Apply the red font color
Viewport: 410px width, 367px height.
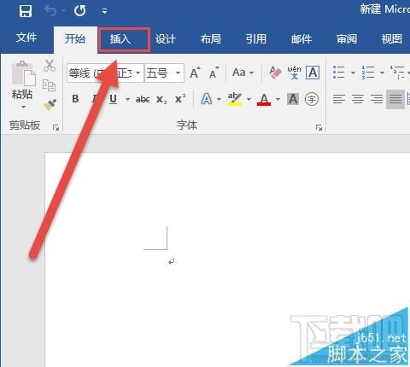click(264, 99)
